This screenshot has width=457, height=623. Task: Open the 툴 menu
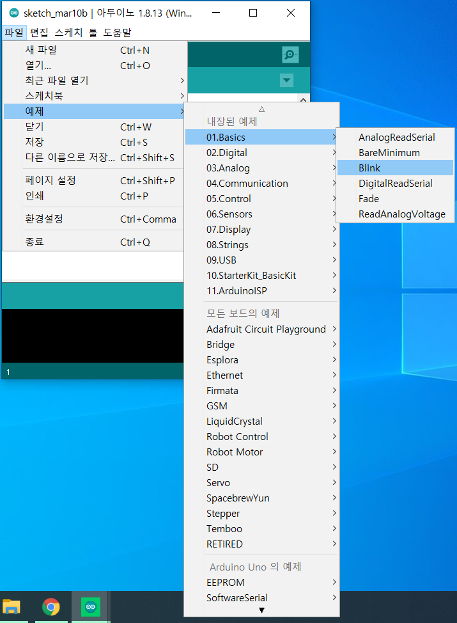pos(93,32)
